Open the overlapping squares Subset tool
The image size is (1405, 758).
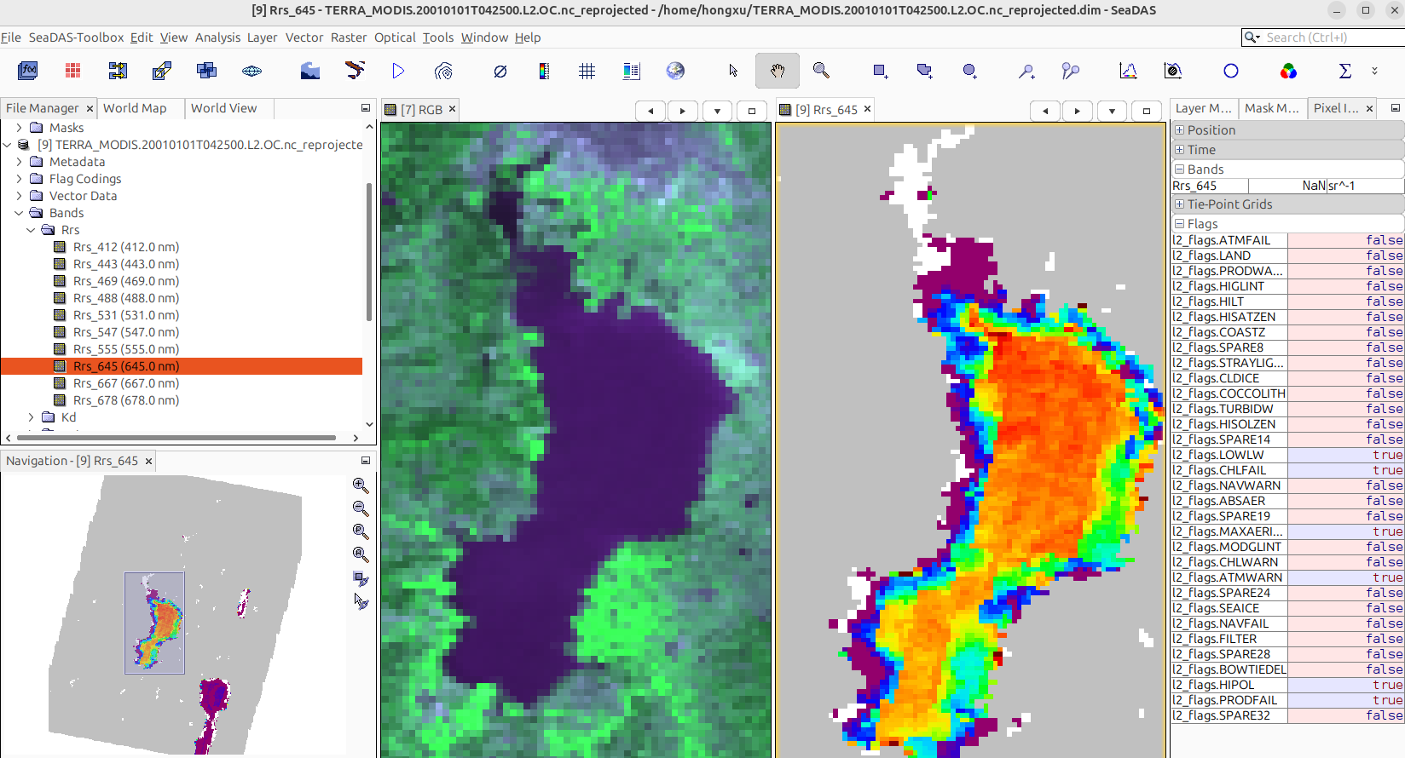coord(206,71)
